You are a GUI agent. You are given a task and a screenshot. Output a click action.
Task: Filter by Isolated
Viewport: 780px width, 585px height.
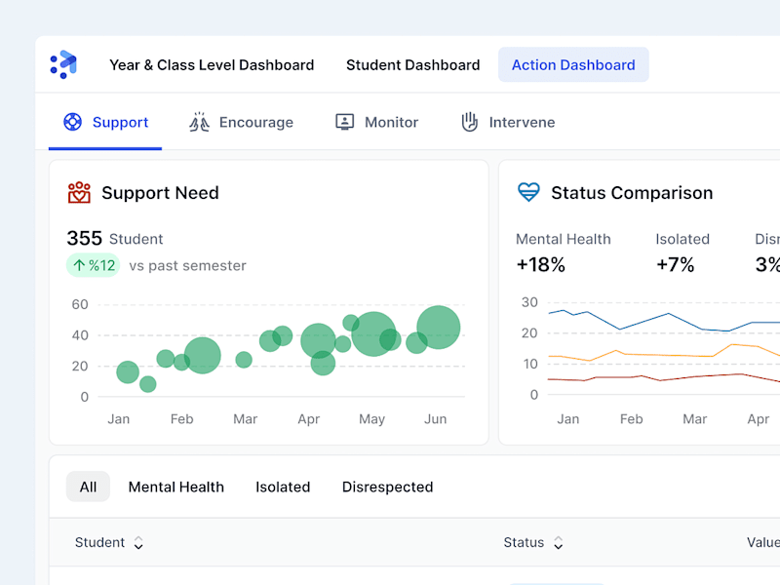tap(283, 487)
